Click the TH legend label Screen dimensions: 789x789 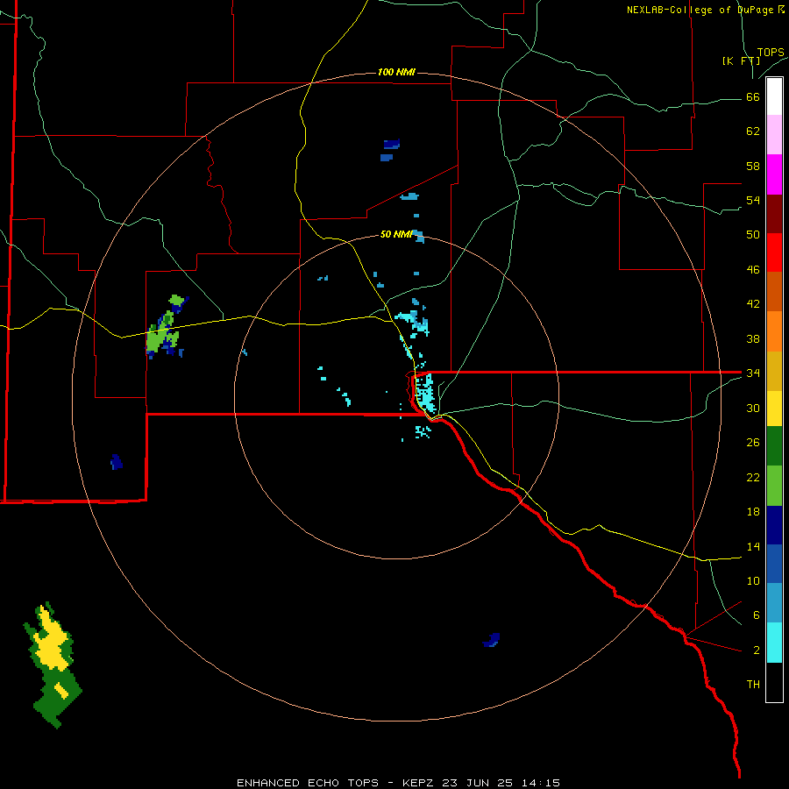point(753,685)
